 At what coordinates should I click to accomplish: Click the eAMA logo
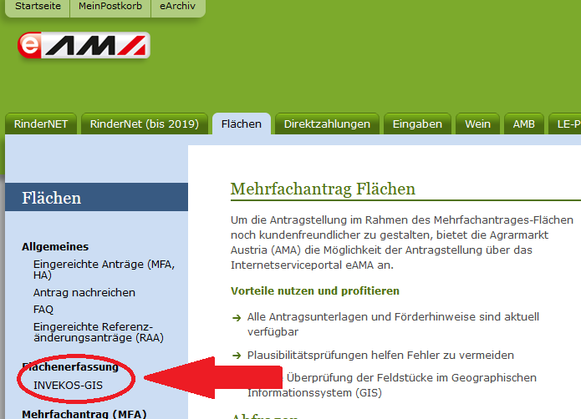[x=84, y=46]
